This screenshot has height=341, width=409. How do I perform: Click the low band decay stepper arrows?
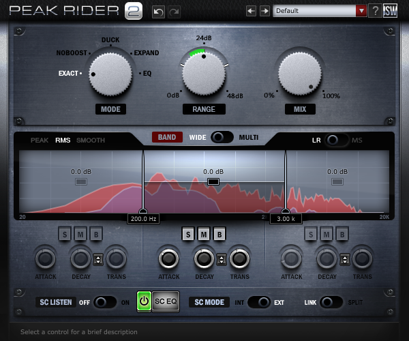98,260
